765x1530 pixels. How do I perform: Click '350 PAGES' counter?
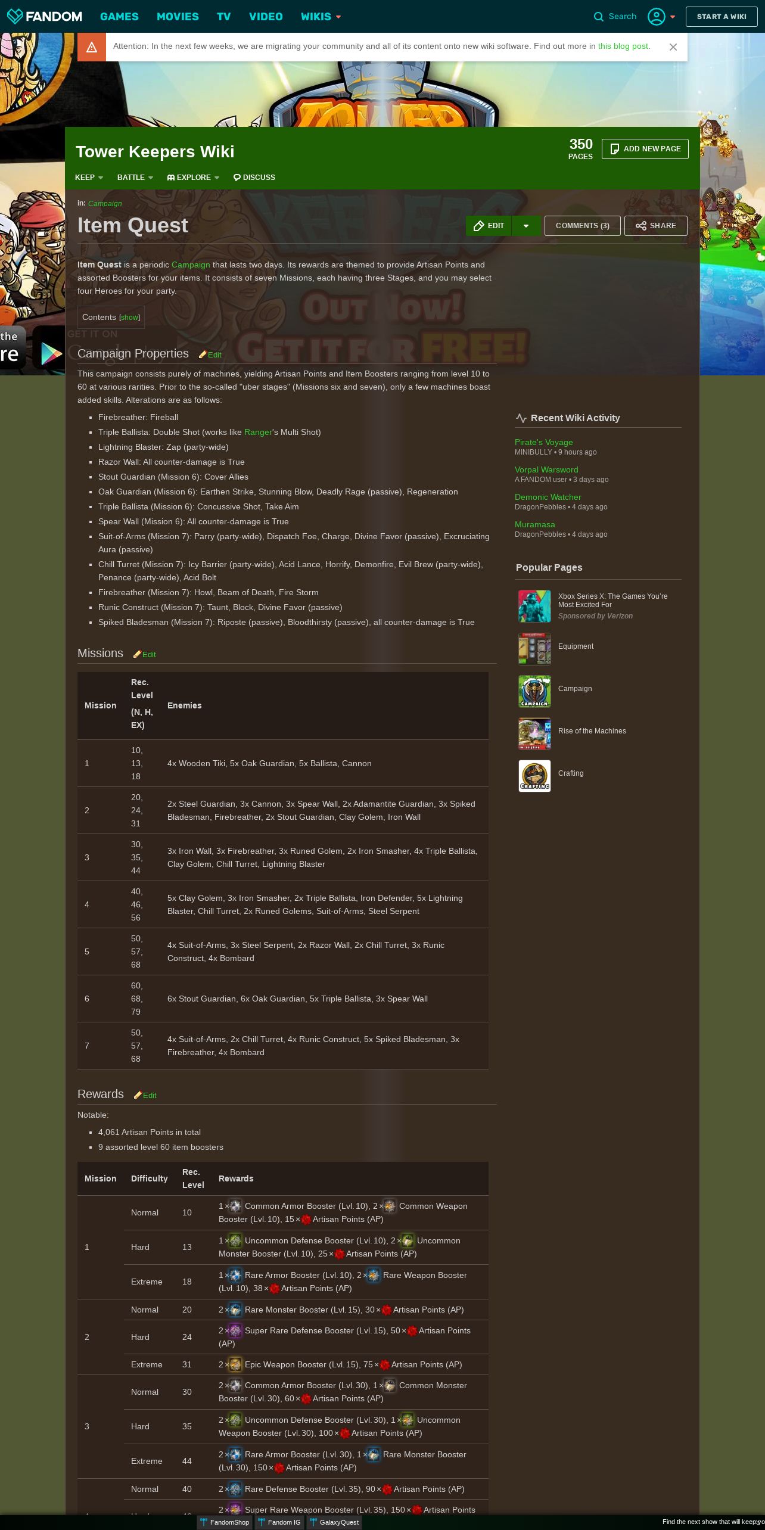click(x=580, y=149)
